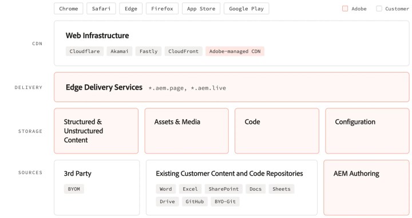Click the Web Infrastructure heading
The height and width of the screenshot is (218, 412).
tap(97, 35)
